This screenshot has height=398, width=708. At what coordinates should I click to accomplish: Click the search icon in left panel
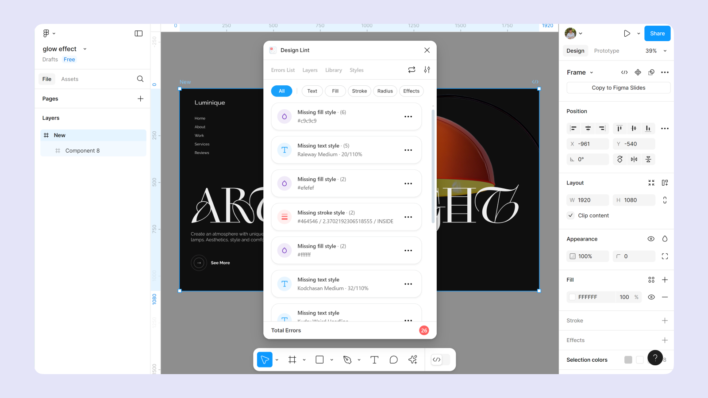(140, 79)
